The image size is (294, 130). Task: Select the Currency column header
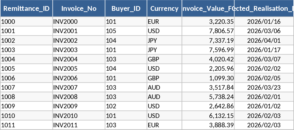[164, 8]
